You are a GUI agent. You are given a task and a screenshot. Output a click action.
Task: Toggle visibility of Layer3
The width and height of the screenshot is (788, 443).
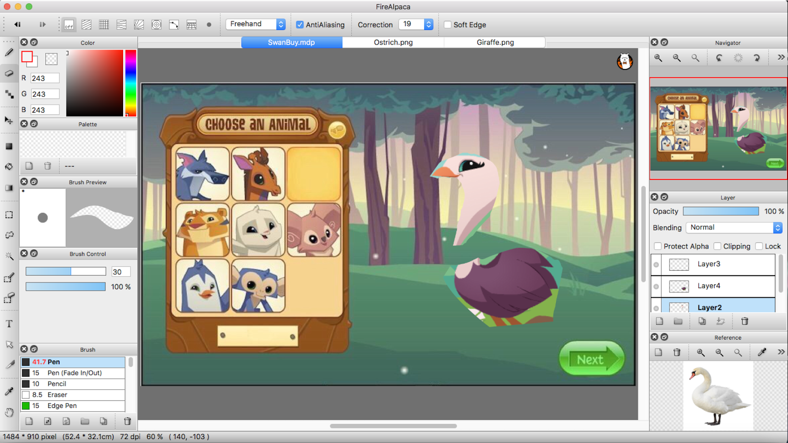pyautogui.click(x=656, y=265)
